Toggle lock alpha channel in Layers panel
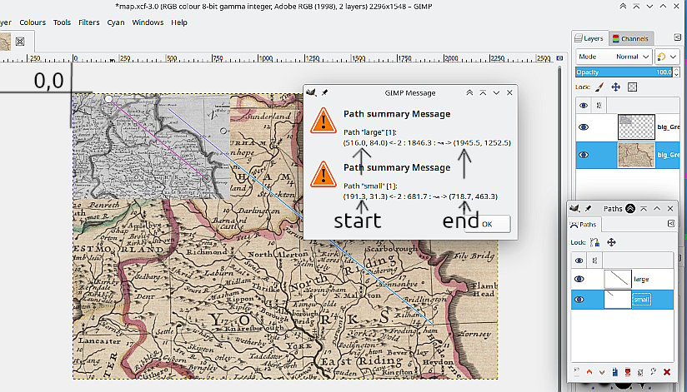The height and width of the screenshot is (392, 687). coord(632,87)
